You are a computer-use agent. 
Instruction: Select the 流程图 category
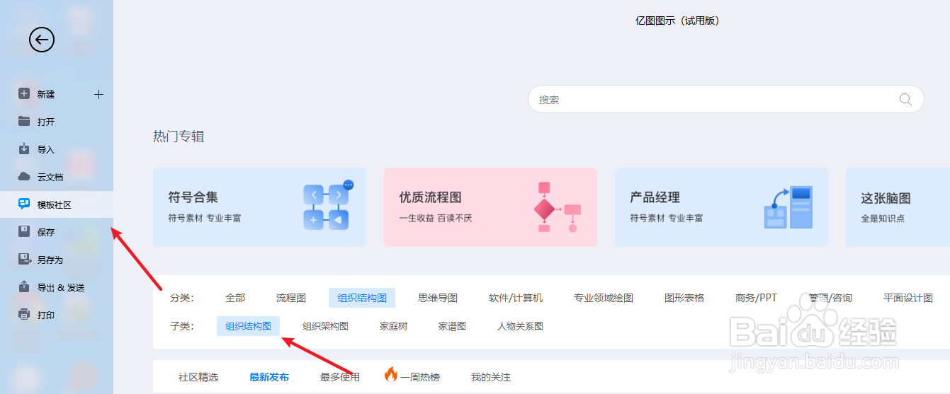291,298
